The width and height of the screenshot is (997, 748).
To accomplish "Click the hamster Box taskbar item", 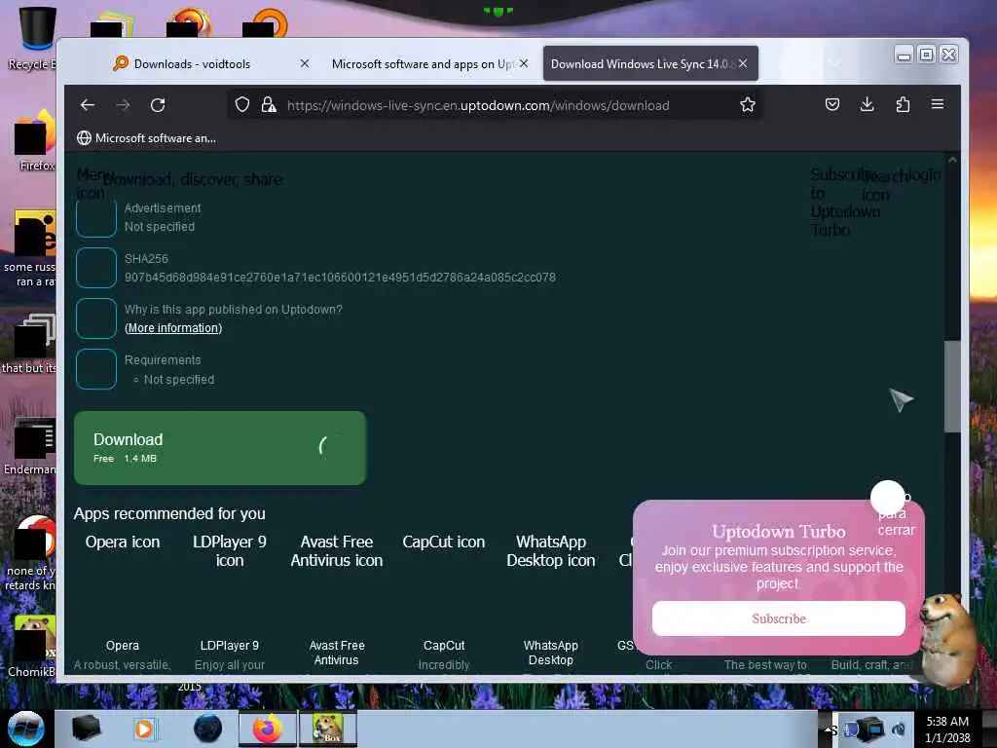I will pos(327,729).
